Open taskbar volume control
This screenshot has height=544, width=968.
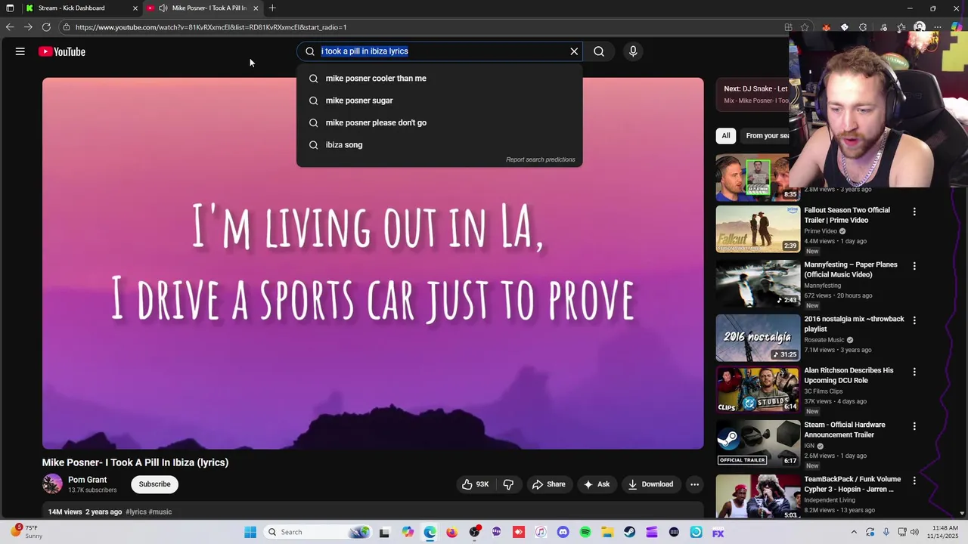point(914,532)
